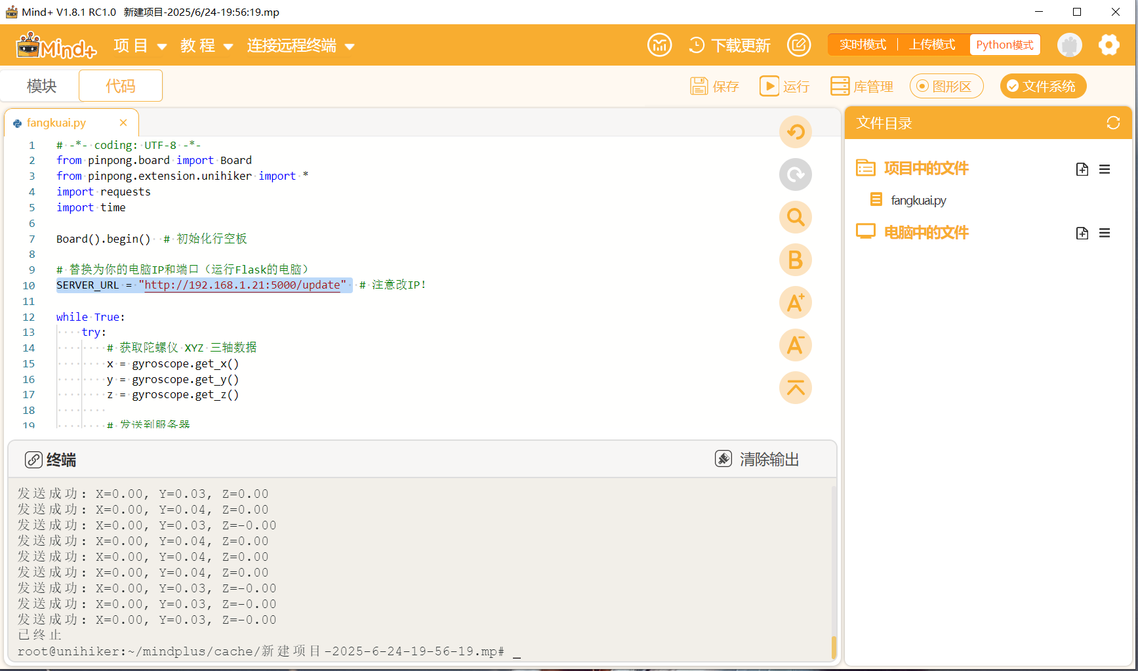Expand 电脑中的文件 section
The height and width of the screenshot is (671, 1138).
(x=926, y=232)
